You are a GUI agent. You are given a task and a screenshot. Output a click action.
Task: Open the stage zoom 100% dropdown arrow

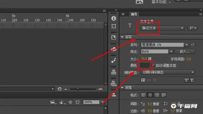pyautogui.click(x=102, y=102)
